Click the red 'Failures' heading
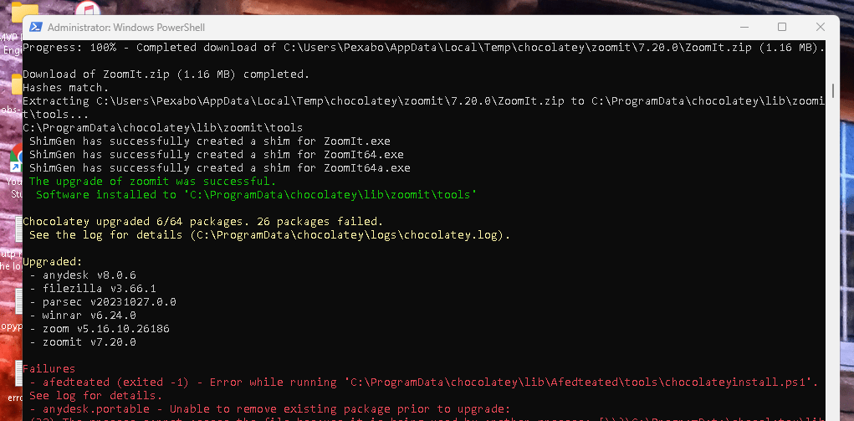The width and height of the screenshot is (854, 421). pyautogui.click(x=49, y=368)
